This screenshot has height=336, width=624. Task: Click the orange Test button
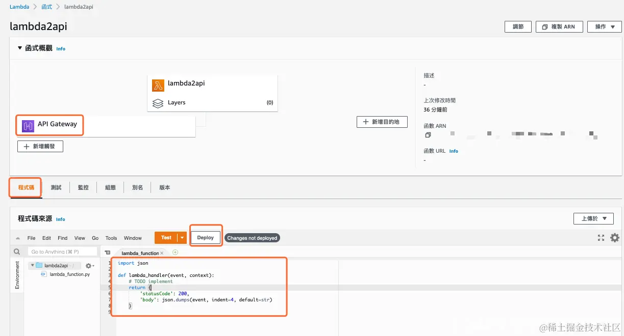coord(166,238)
